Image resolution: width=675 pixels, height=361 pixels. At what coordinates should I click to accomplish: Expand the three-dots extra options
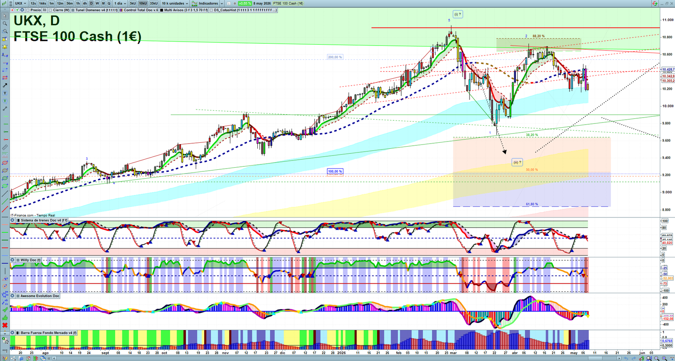[5, 350]
